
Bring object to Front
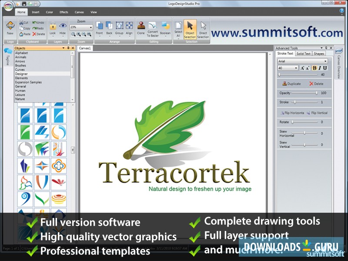point(98,28)
